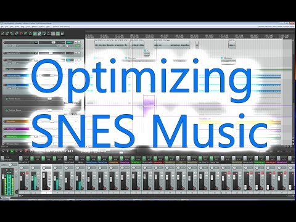The image size is (296, 222).
Task: Click the master channel pan knob
Action: coord(10,165)
